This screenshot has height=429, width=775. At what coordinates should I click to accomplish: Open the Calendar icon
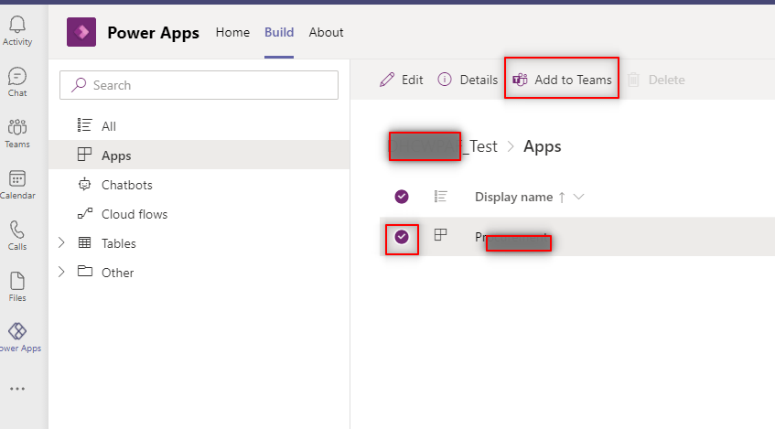pos(16,184)
